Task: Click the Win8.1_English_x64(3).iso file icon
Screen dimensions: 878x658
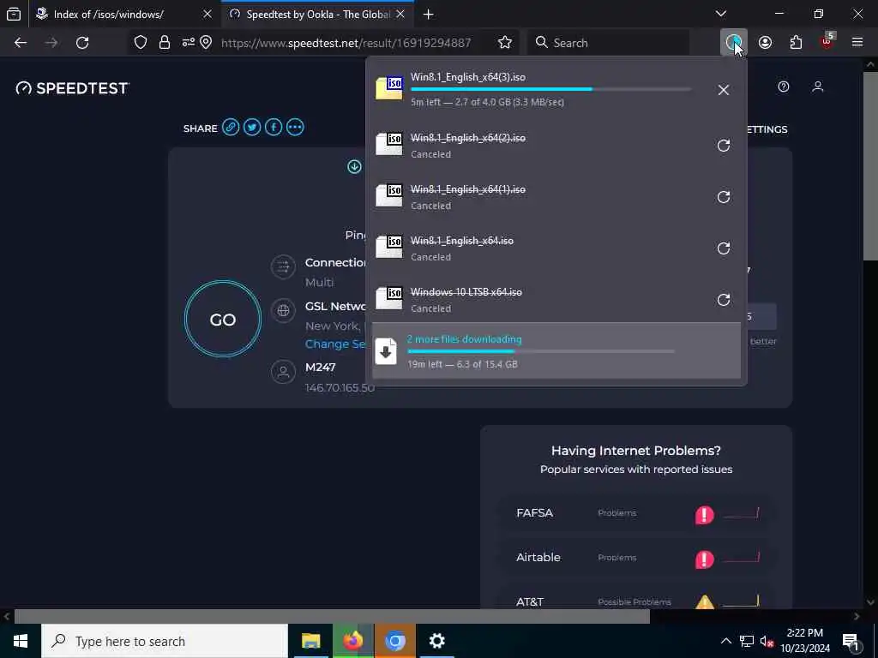Action: 389,88
